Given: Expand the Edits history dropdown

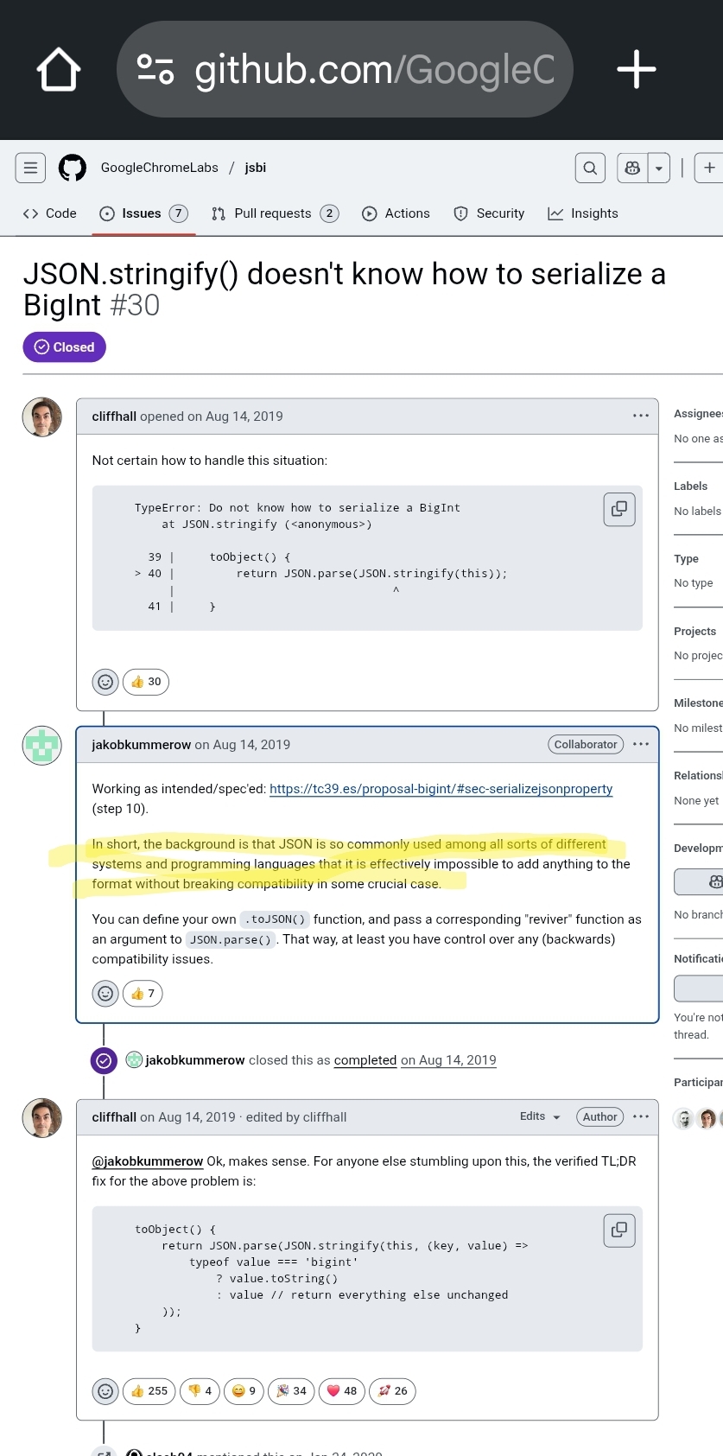Looking at the screenshot, I should (541, 1116).
